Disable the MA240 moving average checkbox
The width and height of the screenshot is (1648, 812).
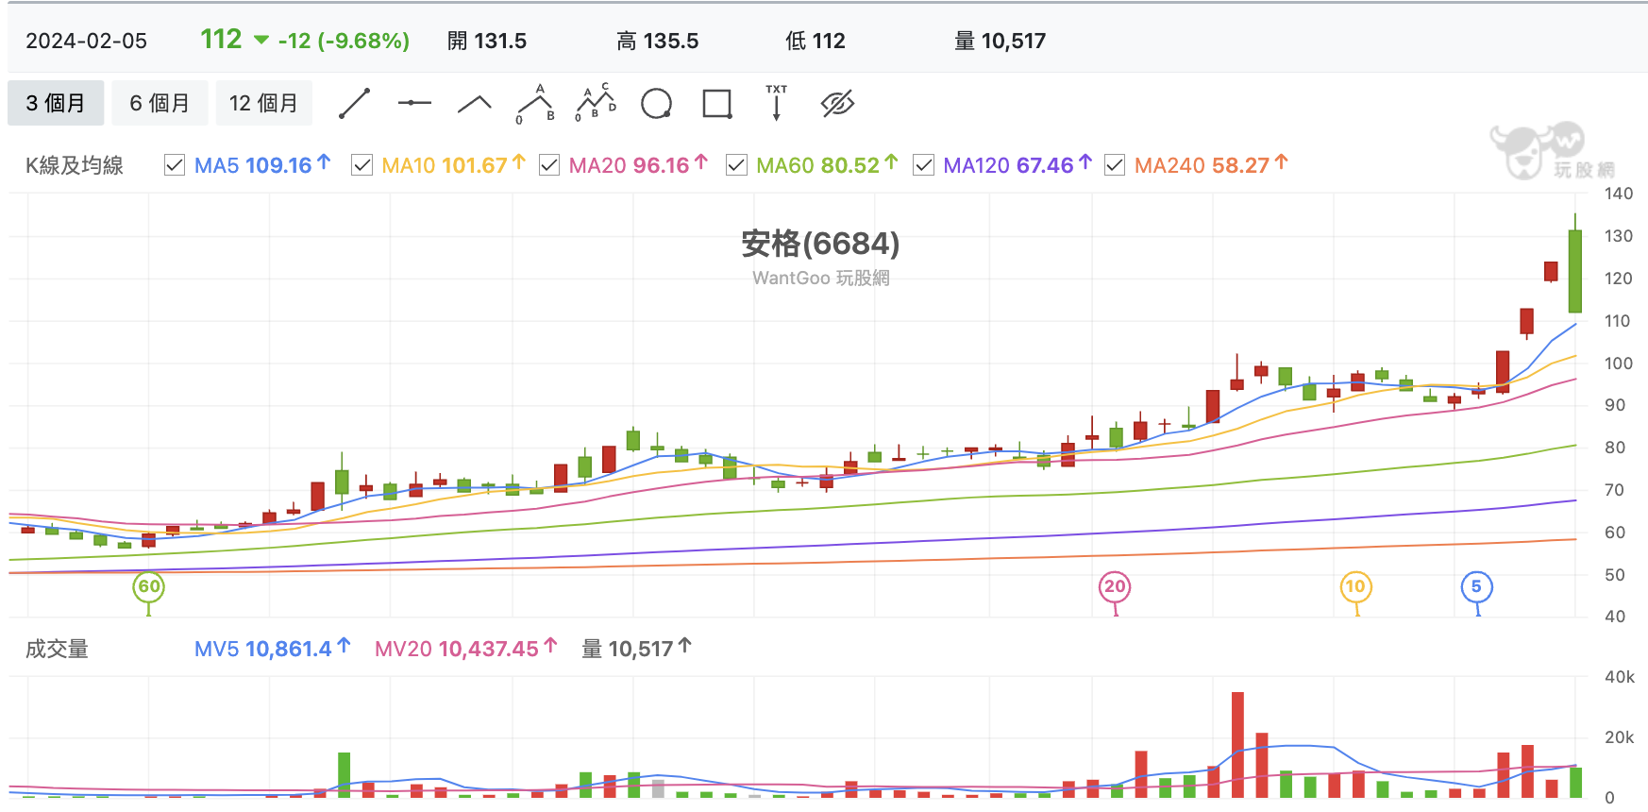1115,165
